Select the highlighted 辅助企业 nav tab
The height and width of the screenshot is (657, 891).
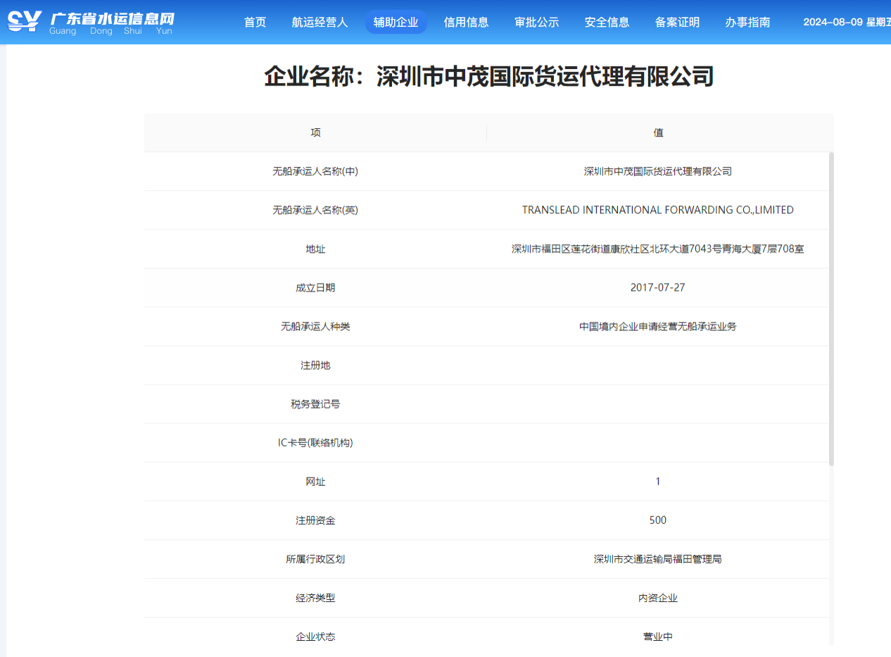click(396, 23)
